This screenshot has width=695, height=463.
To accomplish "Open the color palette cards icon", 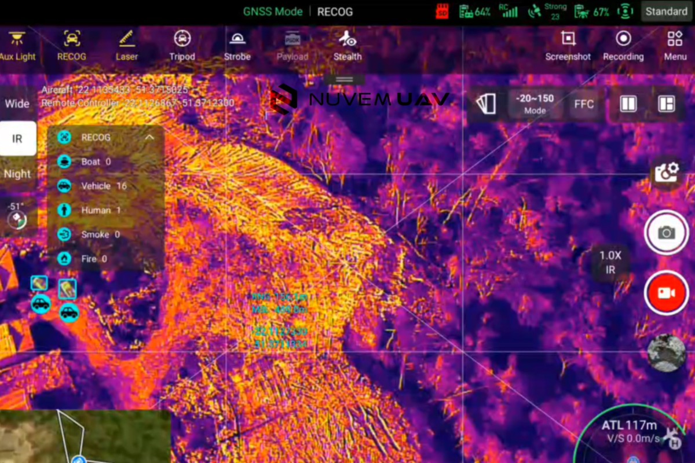I will tap(486, 104).
